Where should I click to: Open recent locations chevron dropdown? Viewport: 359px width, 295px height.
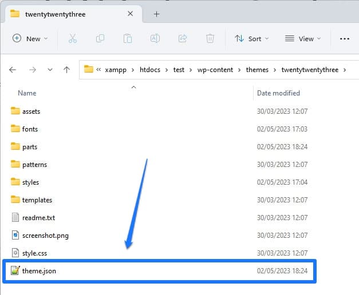point(50,70)
